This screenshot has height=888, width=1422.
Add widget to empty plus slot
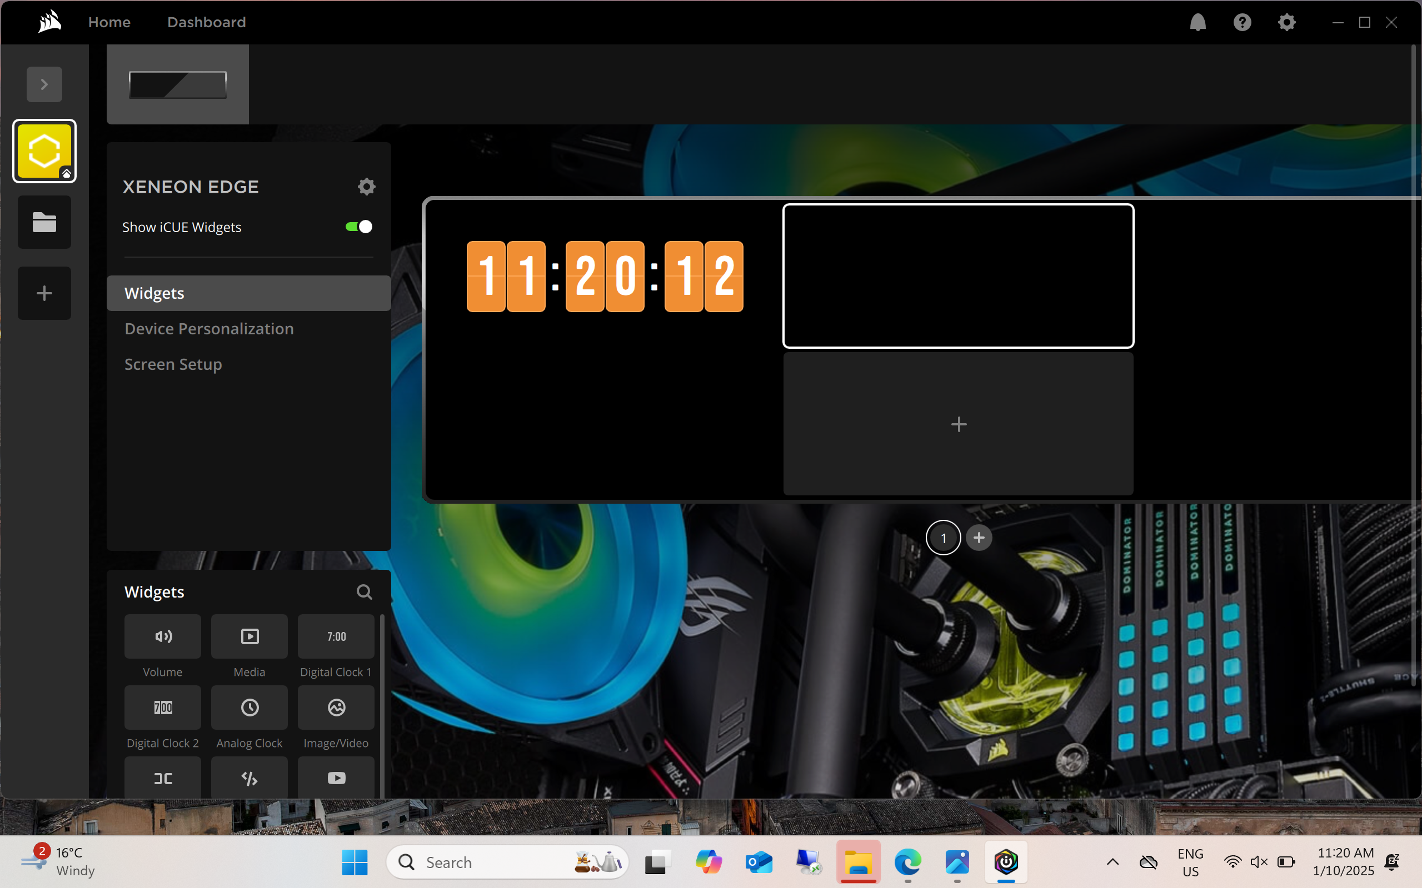[959, 424]
